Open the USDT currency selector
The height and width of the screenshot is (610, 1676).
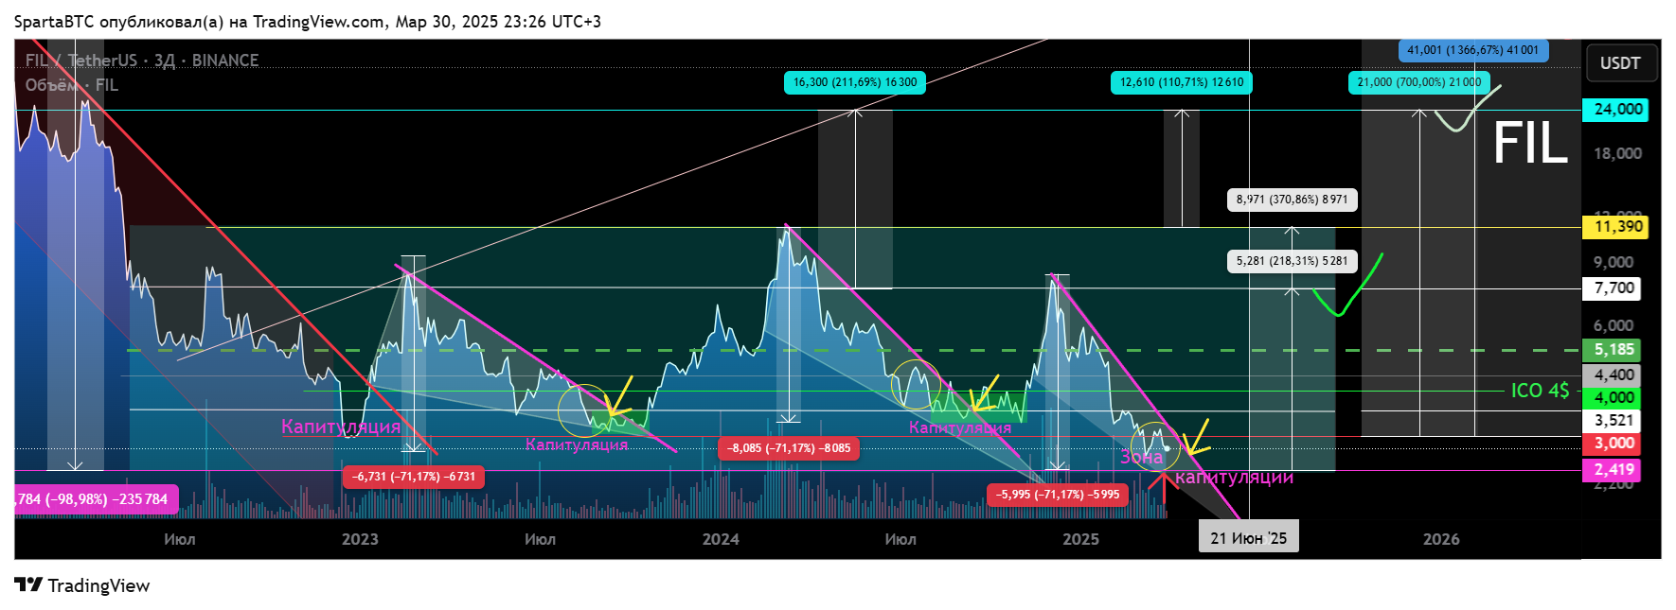pyautogui.click(x=1620, y=63)
